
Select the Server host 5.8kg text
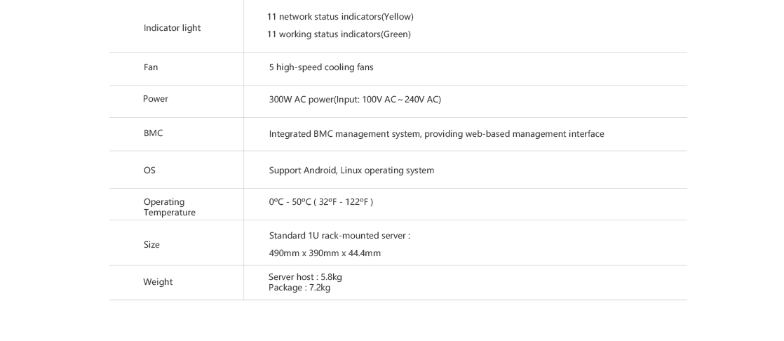pyautogui.click(x=305, y=277)
